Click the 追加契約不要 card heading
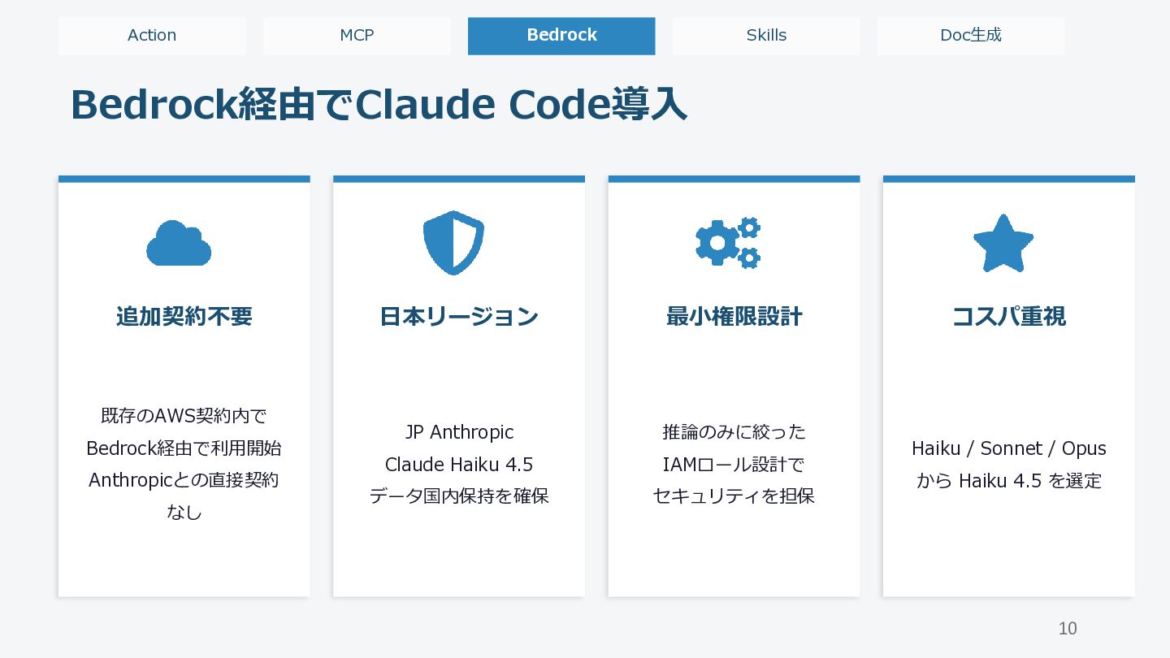The height and width of the screenshot is (658, 1170). (x=184, y=316)
